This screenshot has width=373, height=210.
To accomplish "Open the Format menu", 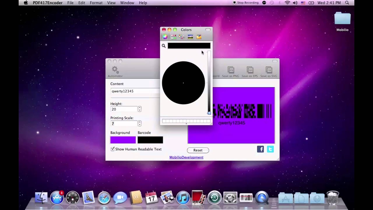I will tap(96, 3).
